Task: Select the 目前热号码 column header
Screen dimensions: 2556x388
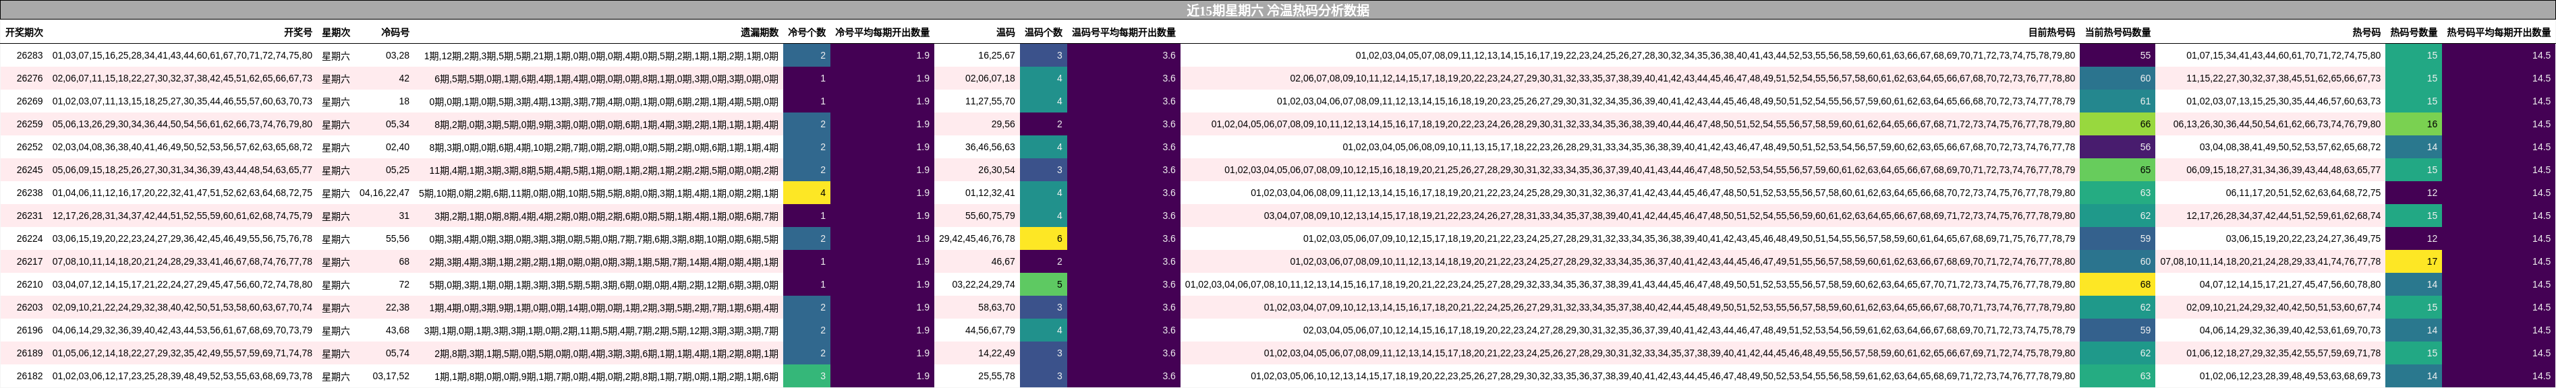Action: point(2051,32)
